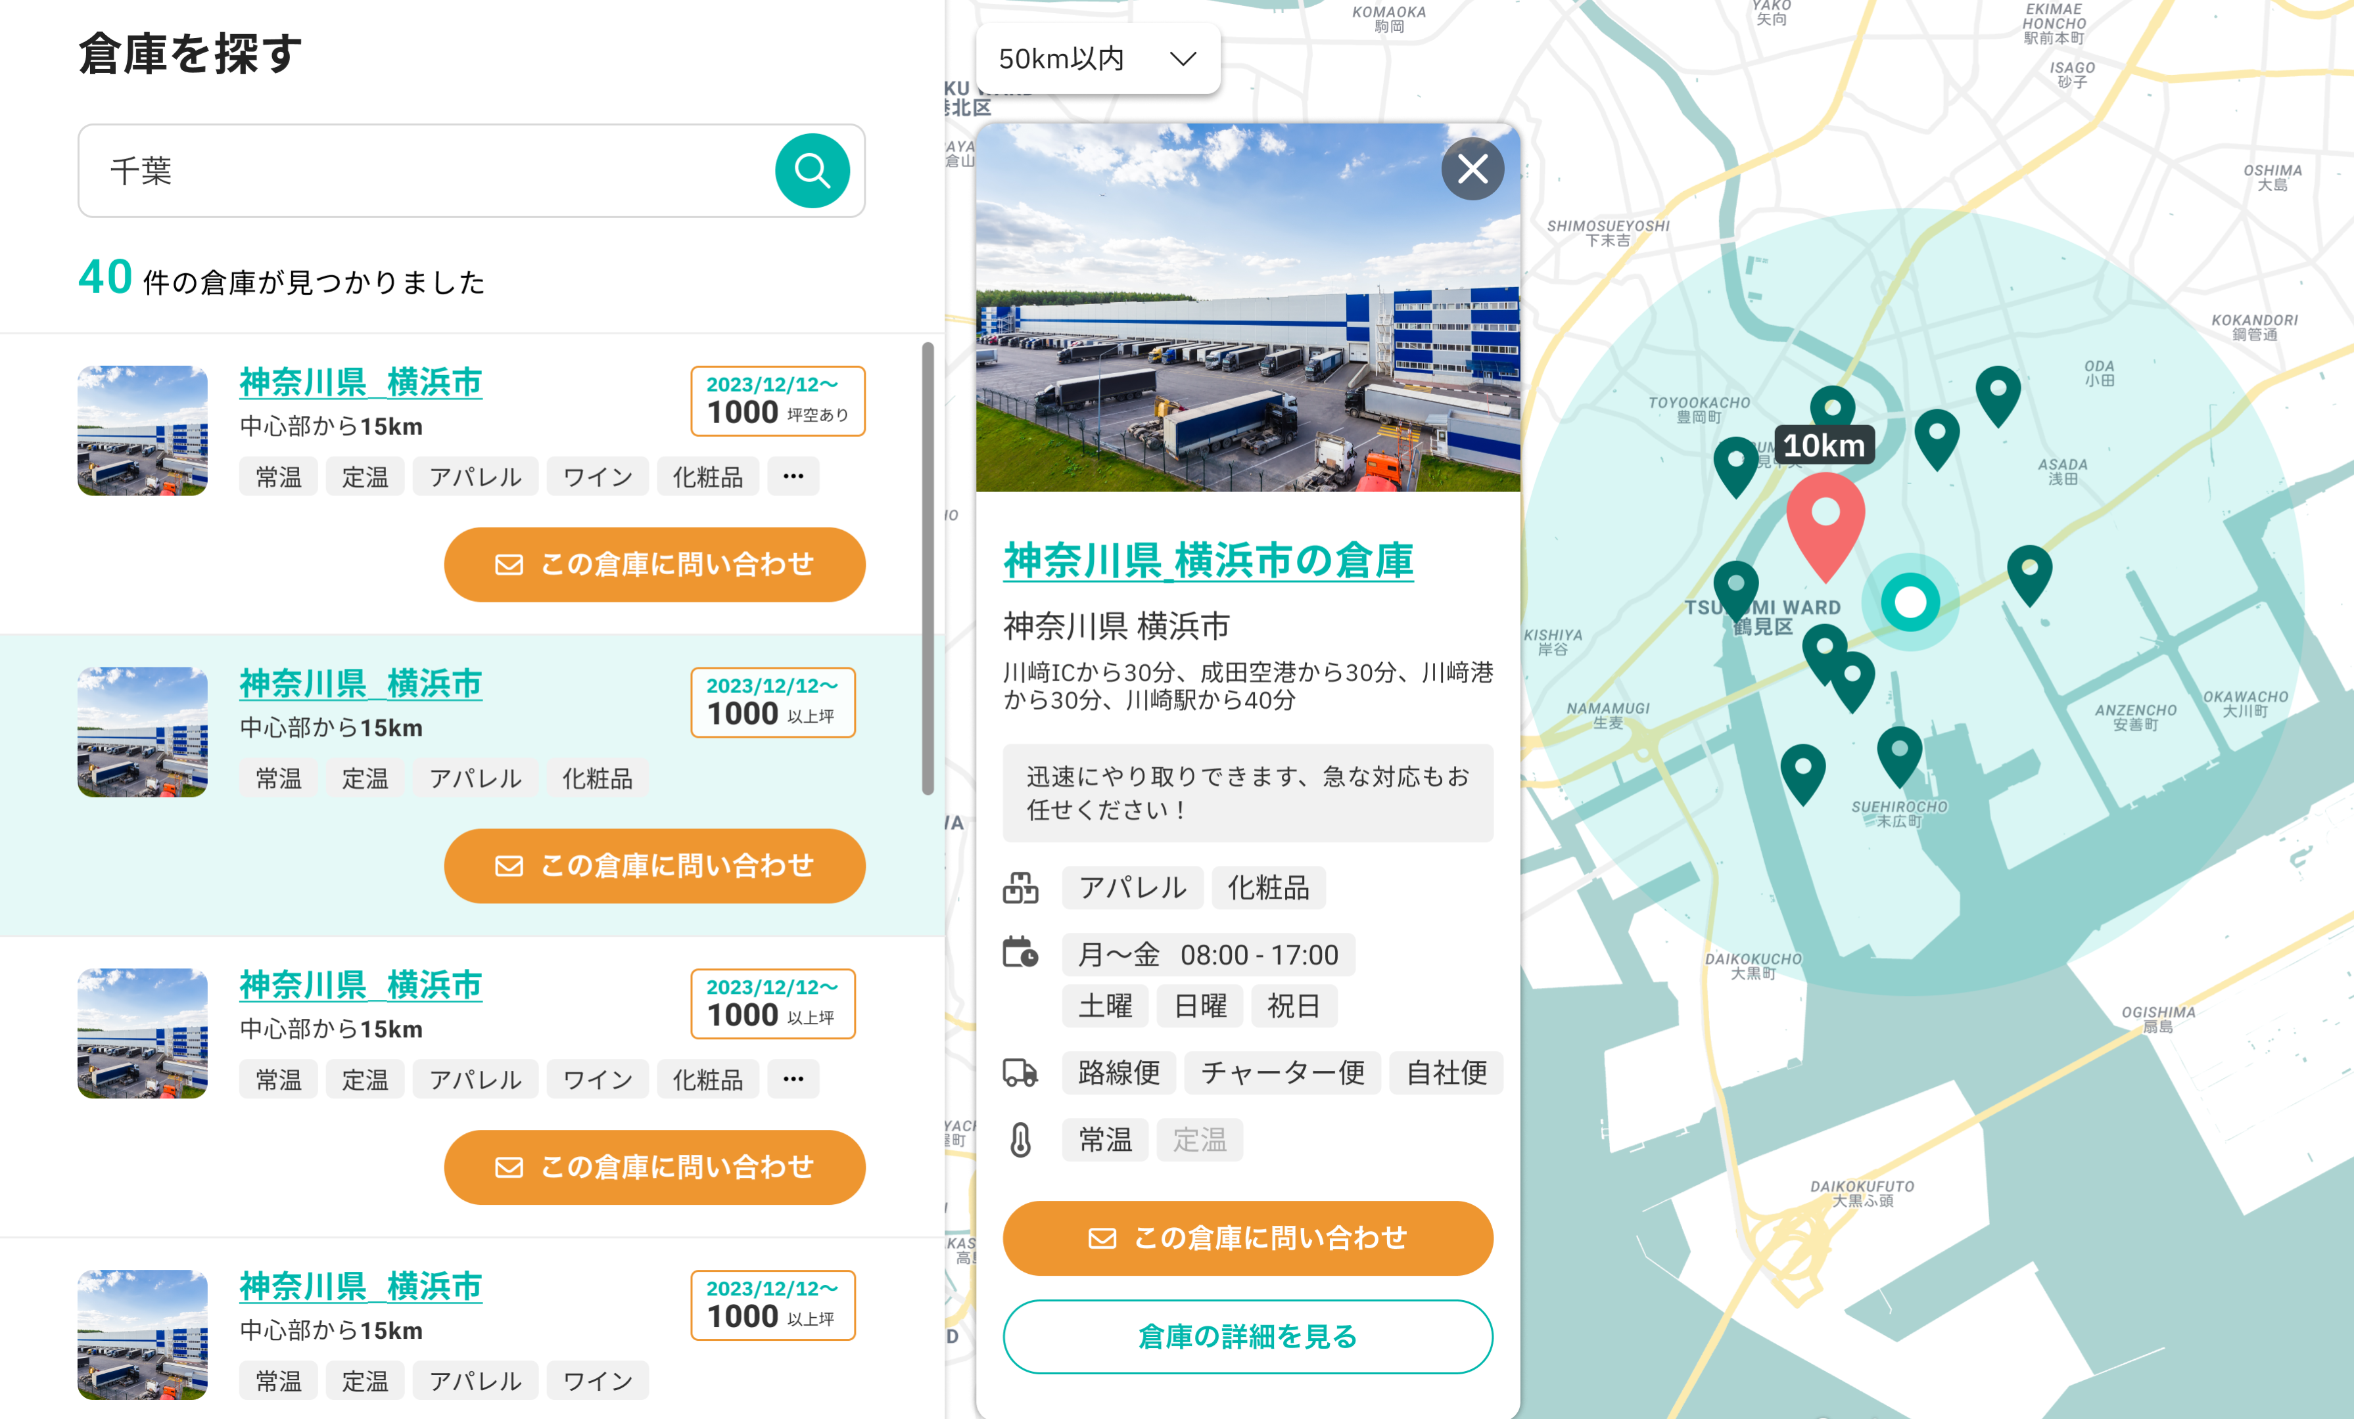Image resolution: width=2354 pixels, height=1419 pixels.
Task: Click 路線便 delivery tag in popup
Action: pos(1119,1072)
